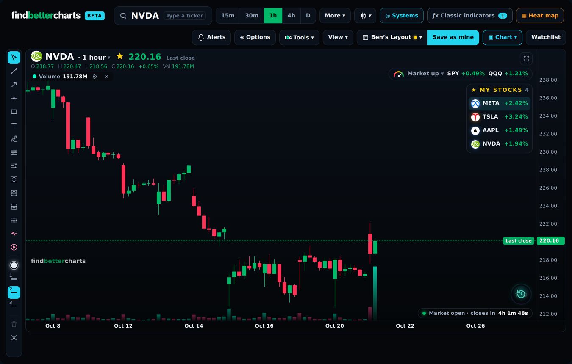572x364 pixels.
Task: Open the Ben's Layout dropdown
Action: pos(392,37)
